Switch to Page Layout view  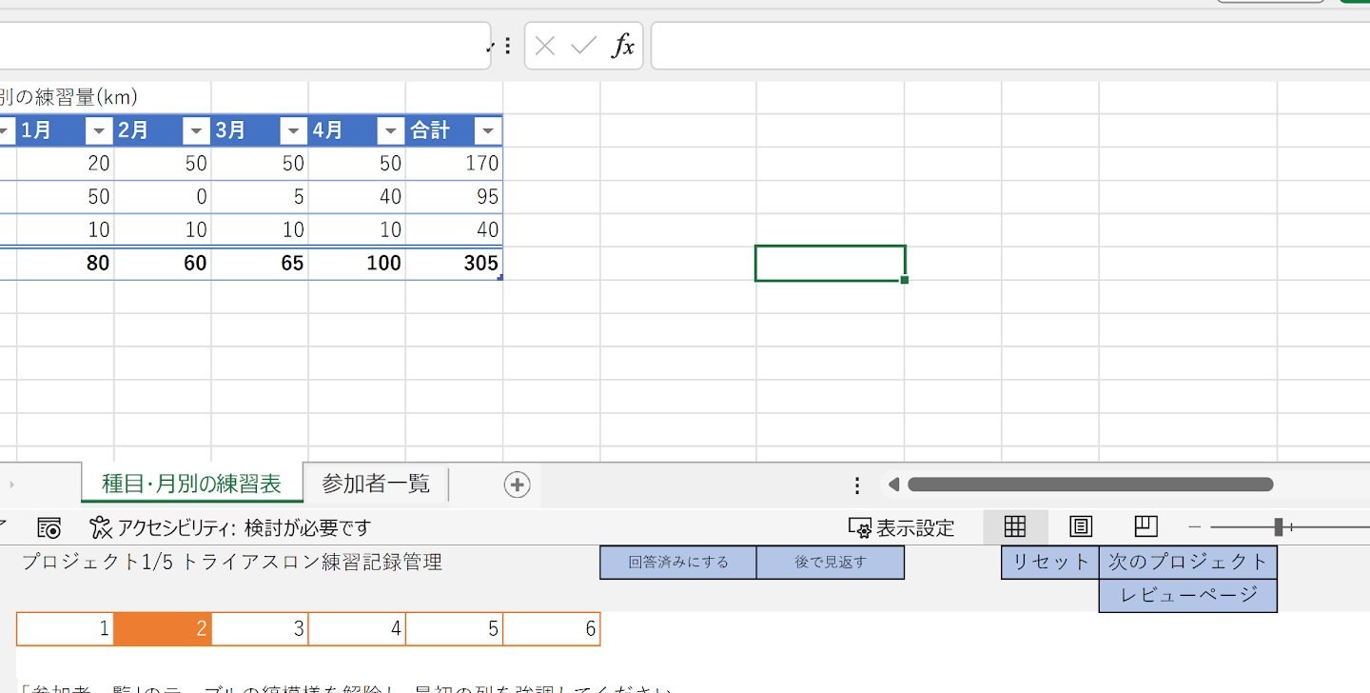pos(1081,526)
